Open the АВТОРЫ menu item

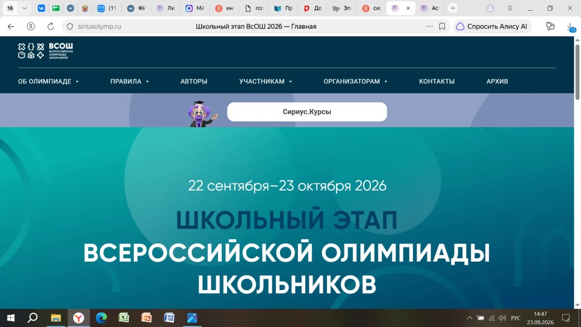pos(194,81)
